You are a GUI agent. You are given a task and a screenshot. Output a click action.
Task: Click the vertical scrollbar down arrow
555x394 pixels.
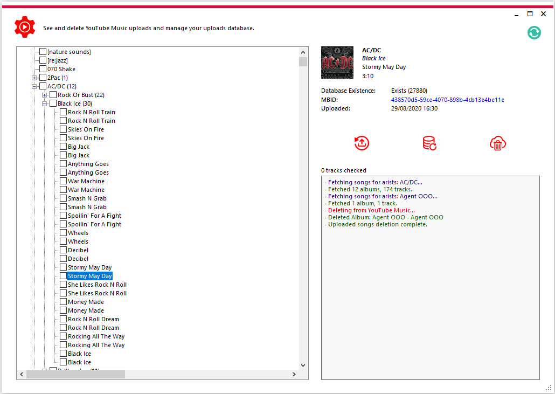[303, 365]
